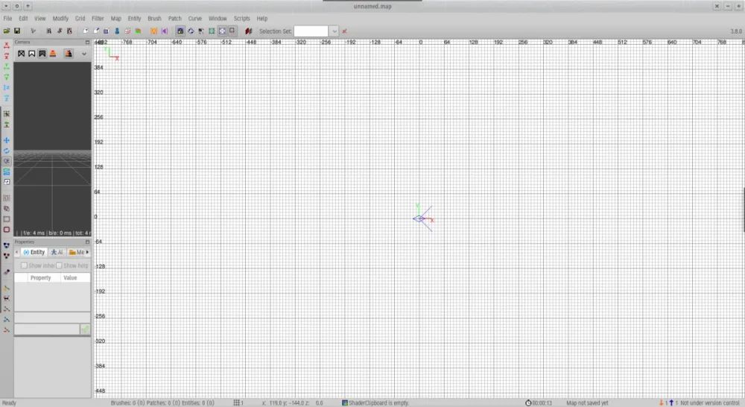Screen dimensions: 745x407
Task: Toggle the textured render mode icon in Camera
Action: [x=42, y=54]
